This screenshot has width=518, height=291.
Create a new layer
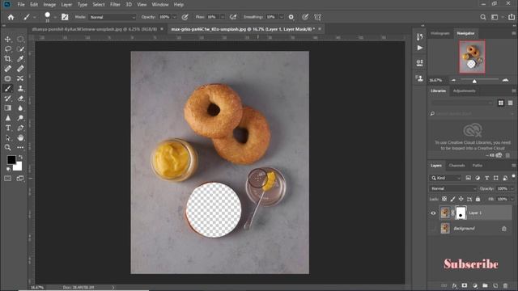coord(495,285)
